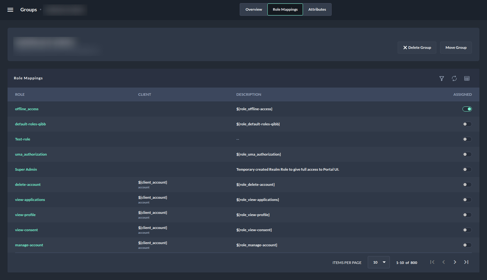Sort by the ROLE column header
487x280 pixels.
pyautogui.click(x=20, y=94)
